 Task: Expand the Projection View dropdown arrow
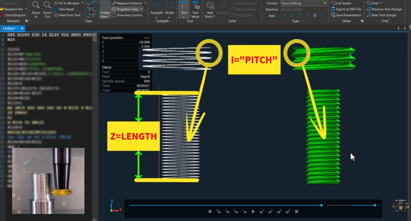click(x=142, y=9)
